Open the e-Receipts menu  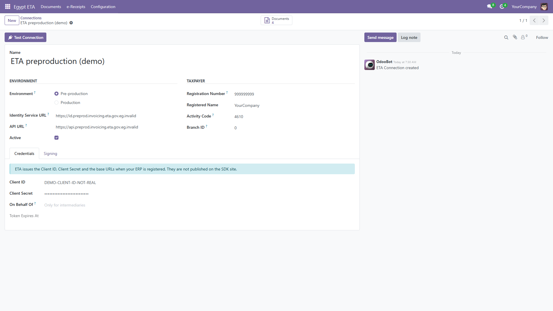coord(76,7)
